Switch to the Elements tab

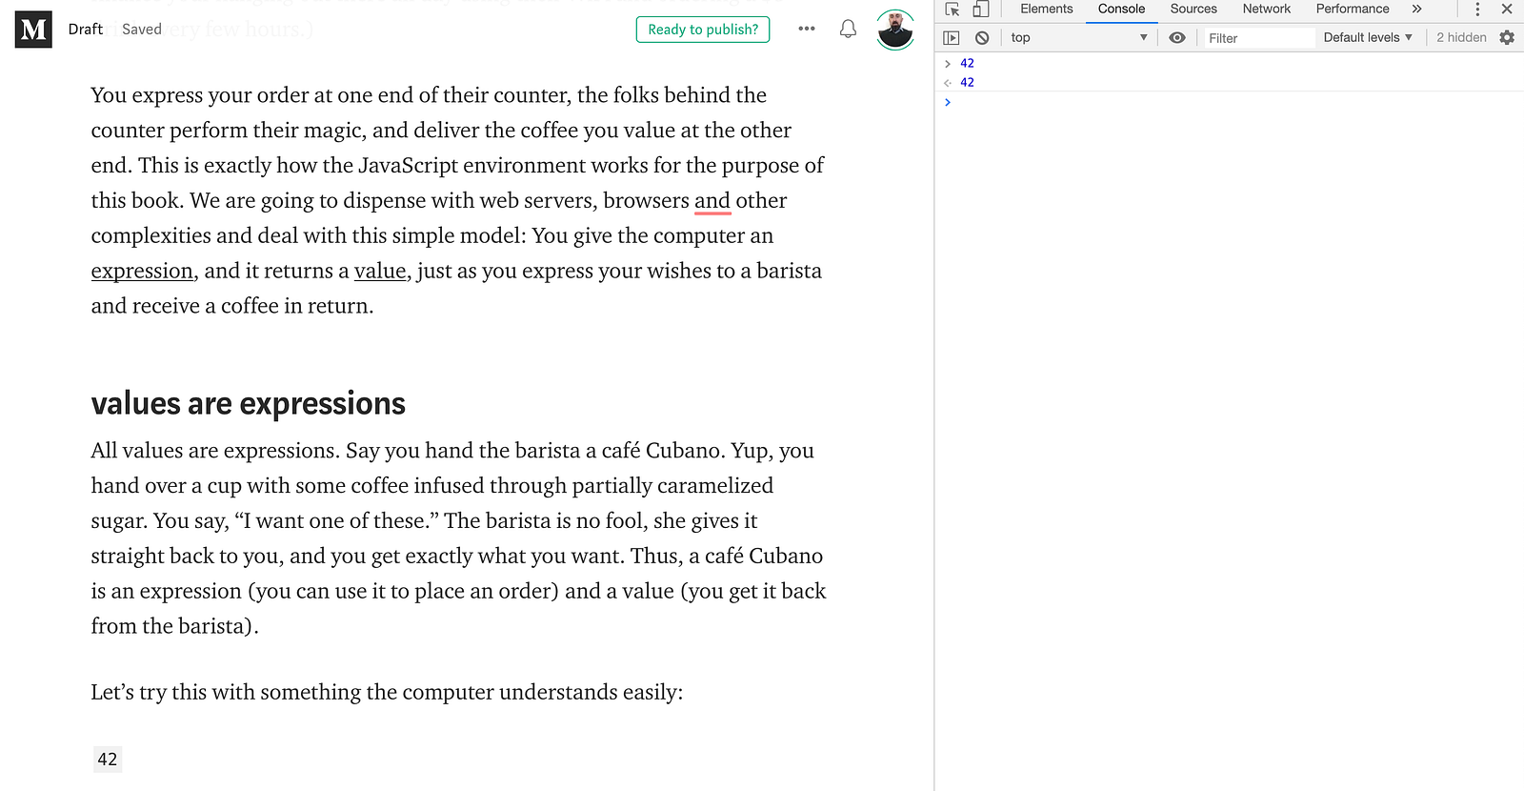(x=1046, y=10)
